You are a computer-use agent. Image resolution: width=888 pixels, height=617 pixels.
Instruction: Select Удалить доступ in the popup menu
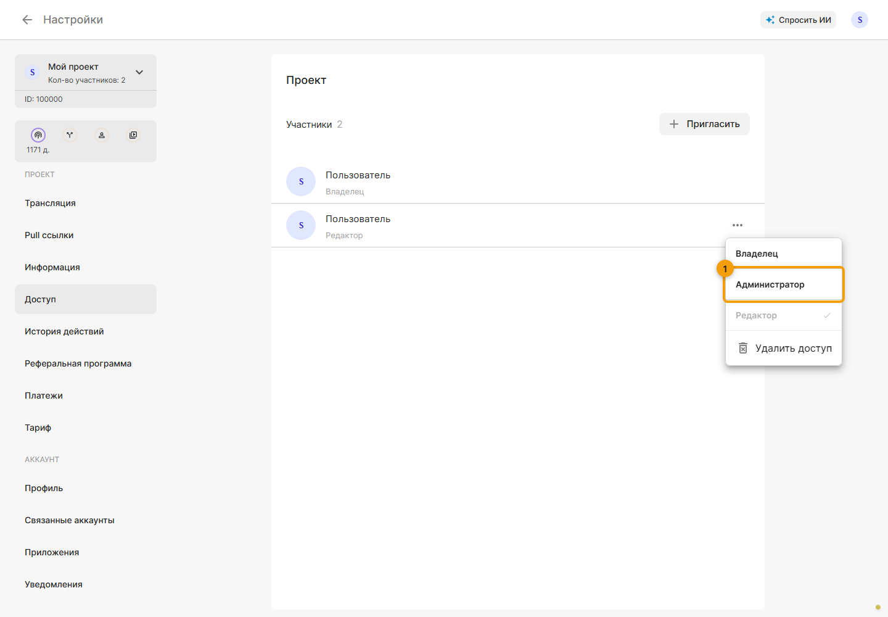[x=784, y=349]
